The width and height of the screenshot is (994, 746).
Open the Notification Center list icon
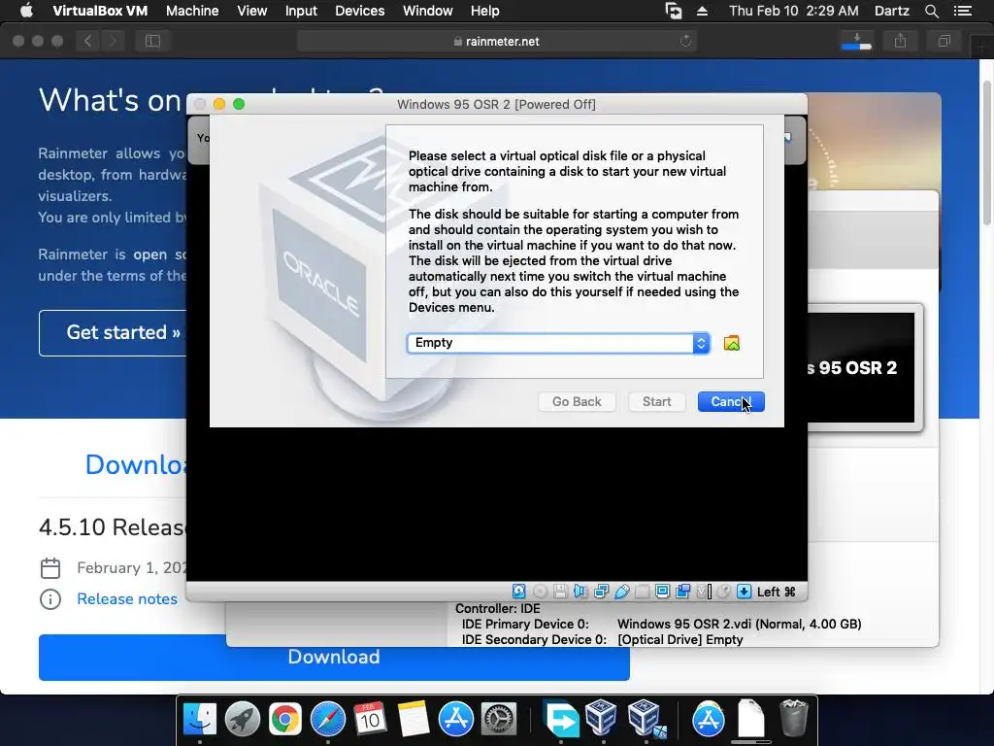[963, 11]
